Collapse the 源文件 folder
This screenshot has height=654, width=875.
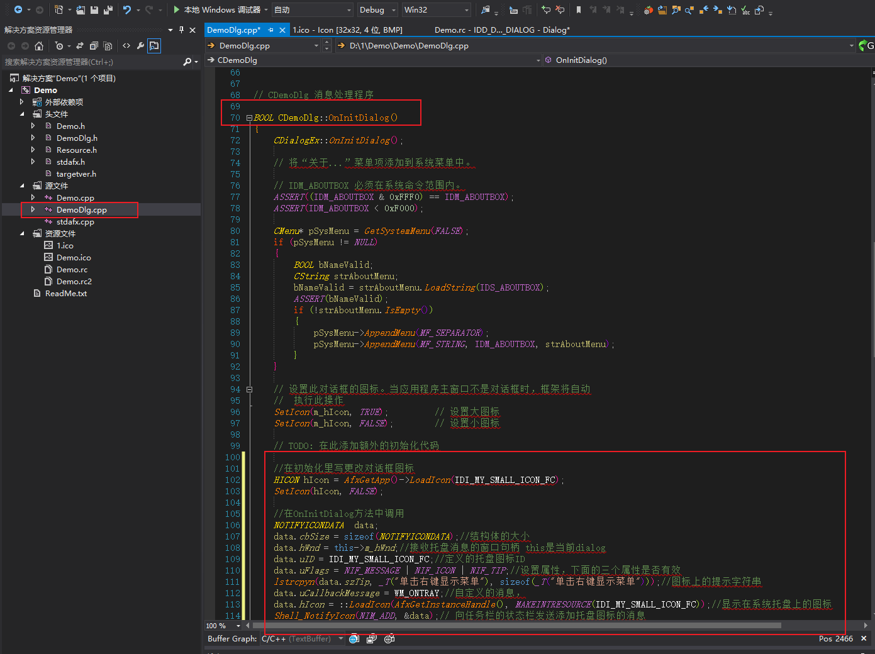(x=22, y=186)
